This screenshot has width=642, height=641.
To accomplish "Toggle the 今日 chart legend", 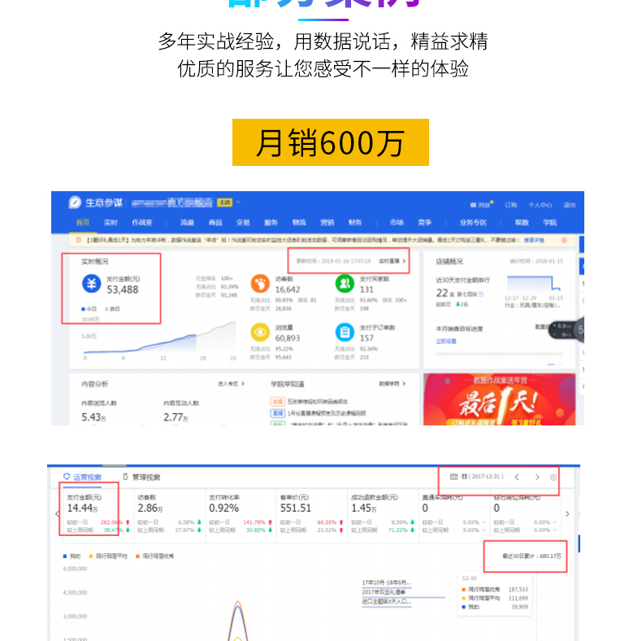I will 89,308.
